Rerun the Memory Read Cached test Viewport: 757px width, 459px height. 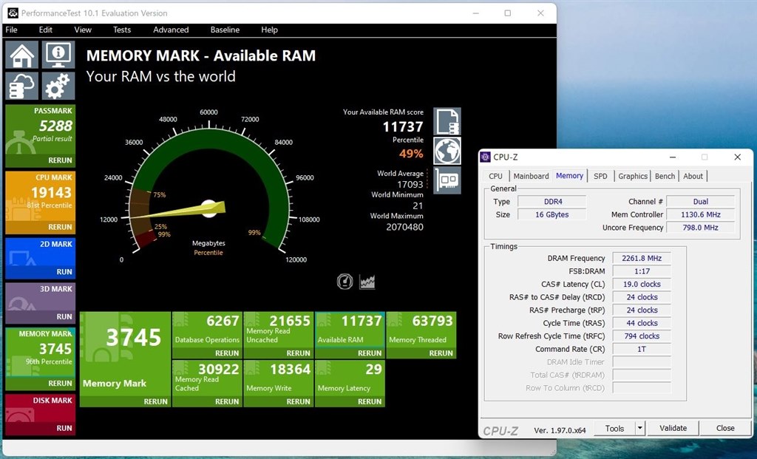(227, 401)
